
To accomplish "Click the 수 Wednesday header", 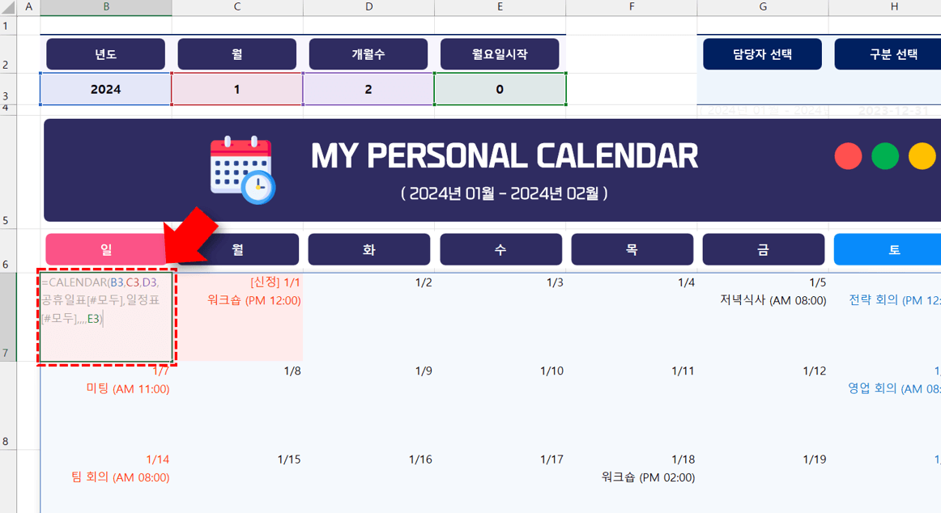I will [x=500, y=249].
